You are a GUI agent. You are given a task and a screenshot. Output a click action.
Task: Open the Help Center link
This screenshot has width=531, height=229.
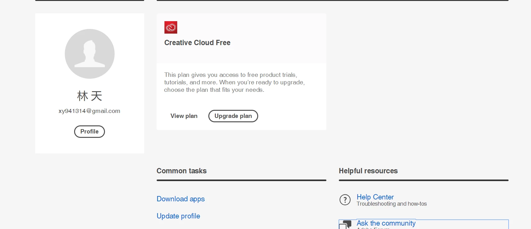pyautogui.click(x=375, y=197)
